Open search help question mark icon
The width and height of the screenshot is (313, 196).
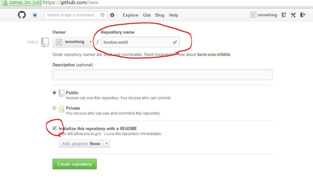coord(103,15)
